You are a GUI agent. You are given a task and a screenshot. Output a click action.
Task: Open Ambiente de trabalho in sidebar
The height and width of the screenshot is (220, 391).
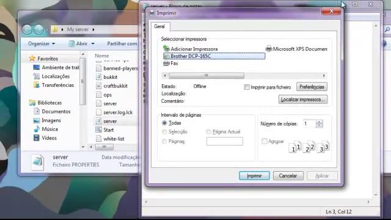pos(60,67)
